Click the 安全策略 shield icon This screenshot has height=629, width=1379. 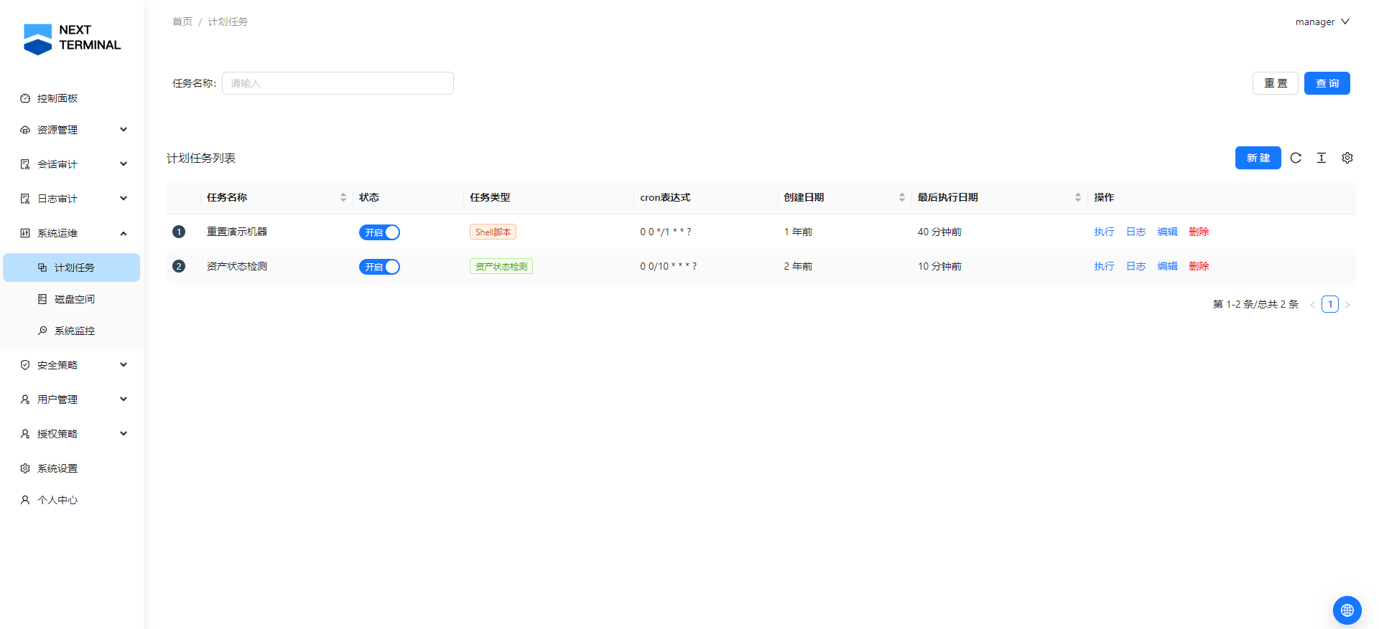[25, 365]
